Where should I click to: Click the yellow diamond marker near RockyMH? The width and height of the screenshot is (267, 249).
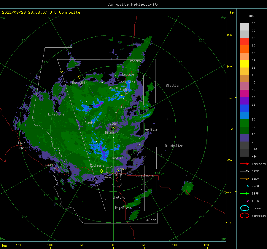click(x=79, y=77)
